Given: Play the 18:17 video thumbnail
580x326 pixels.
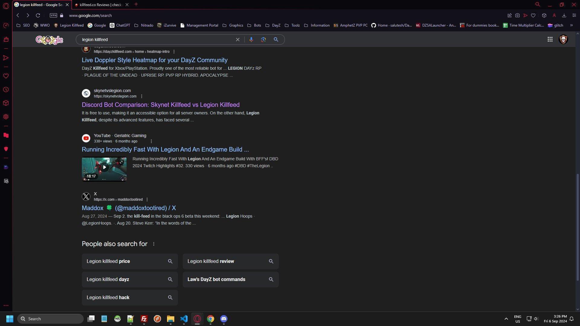Looking at the screenshot, I should click(104, 169).
